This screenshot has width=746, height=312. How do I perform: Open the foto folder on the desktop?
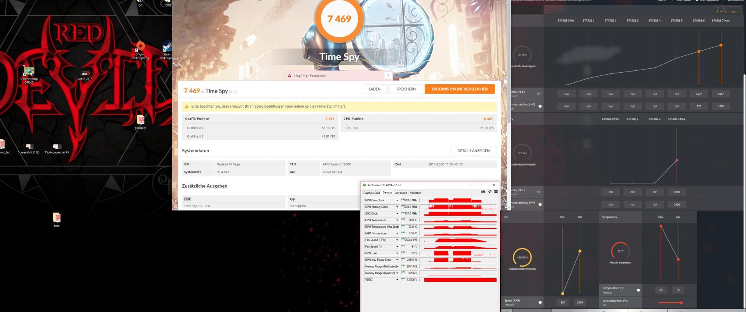[57, 220]
